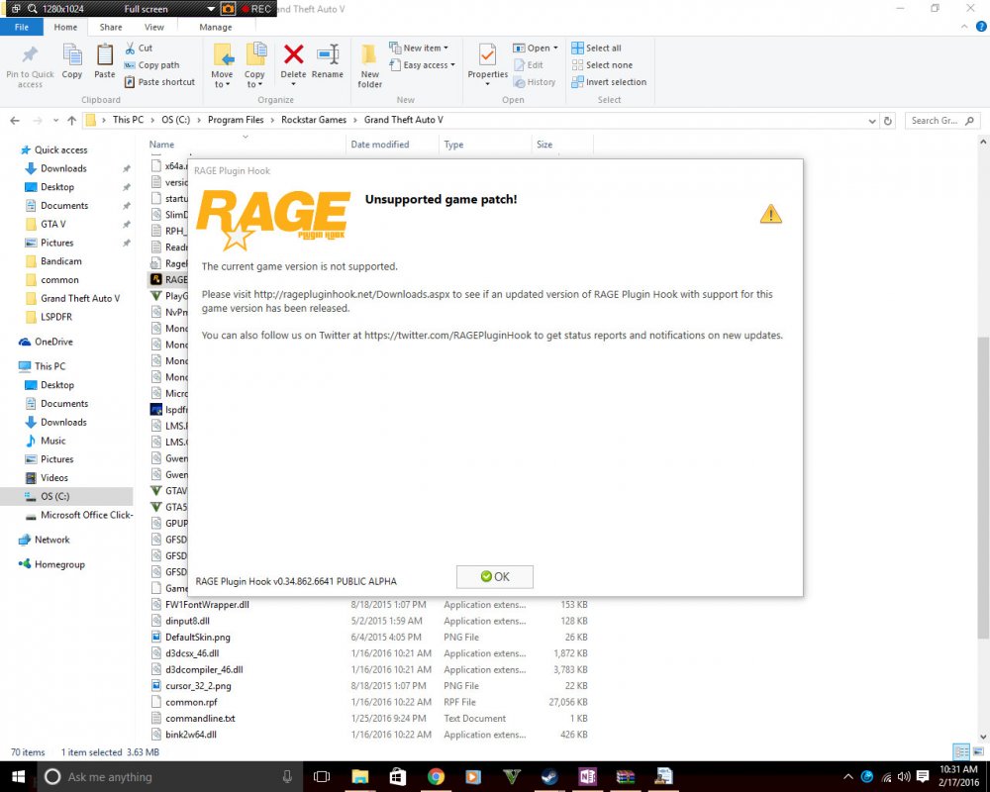990x792 pixels.
Task: Sort by Date modified column
Action: click(x=380, y=145)
